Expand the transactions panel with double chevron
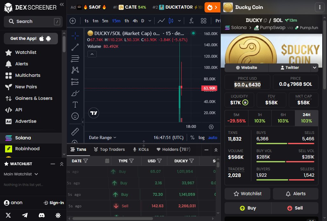 point(216,150)
